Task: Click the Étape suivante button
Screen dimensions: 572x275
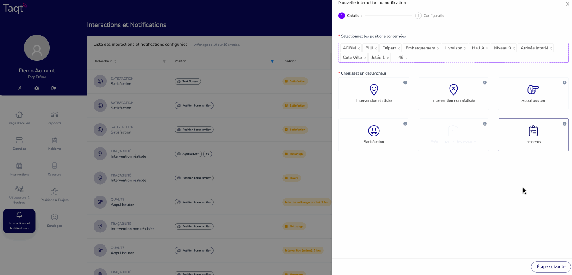Action: [x=551, y=267]
